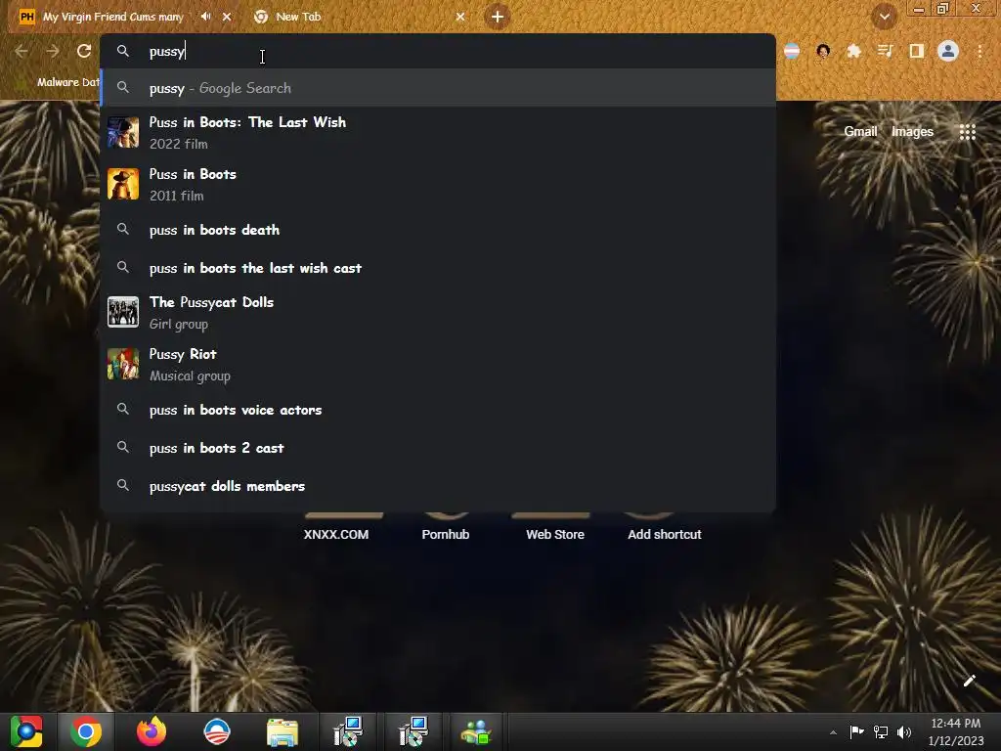Open Google Chrome from the taskbar

pyautogui.click(x=86, y=731)
